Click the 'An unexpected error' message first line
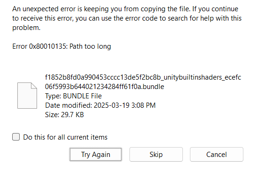The width and height of the screenshot is (257, 171). coord(125,9)
